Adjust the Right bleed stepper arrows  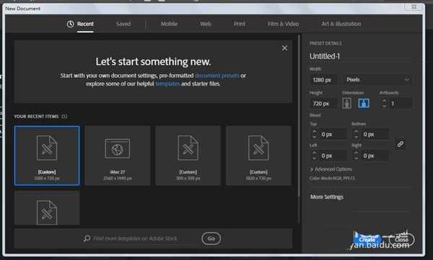[356, 156]
